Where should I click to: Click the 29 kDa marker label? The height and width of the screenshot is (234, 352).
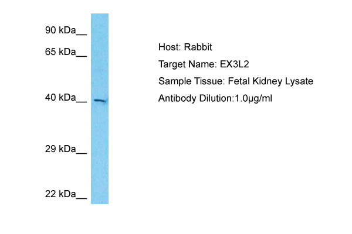pyautogui.click(x=60, y=149)
